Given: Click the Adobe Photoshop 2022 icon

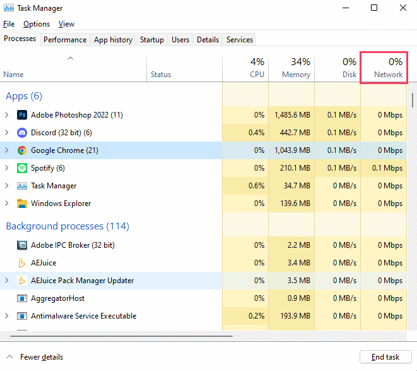Looking at the screenshot, I should [22, 115].
